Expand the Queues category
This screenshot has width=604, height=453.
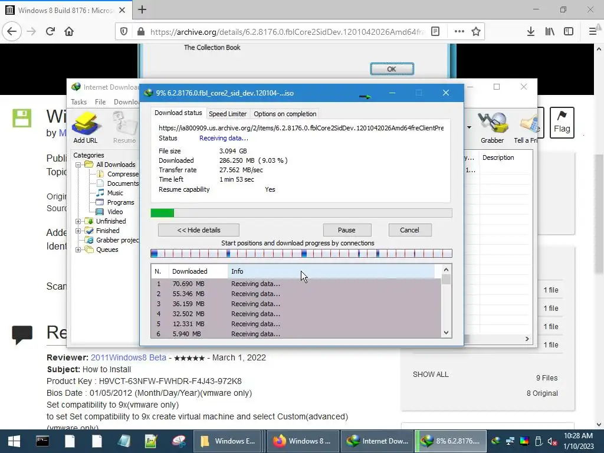[x=78, y=250]
